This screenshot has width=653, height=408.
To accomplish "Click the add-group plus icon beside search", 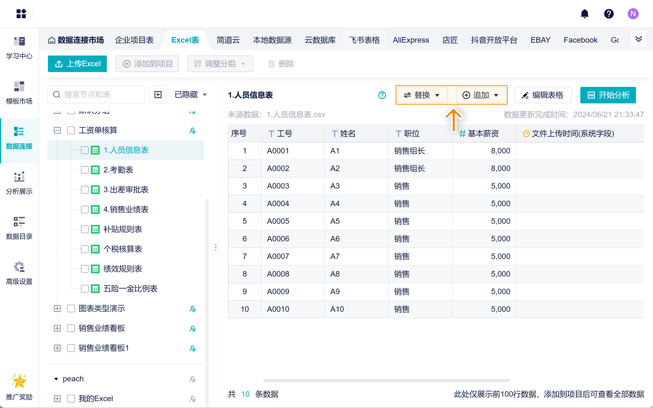I will [x=158, y=95].
